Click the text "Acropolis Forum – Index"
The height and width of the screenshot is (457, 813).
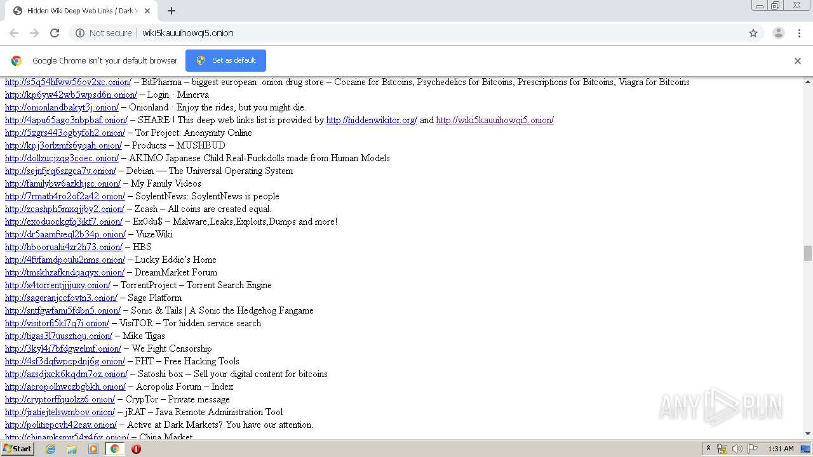(x=185, y=387)
